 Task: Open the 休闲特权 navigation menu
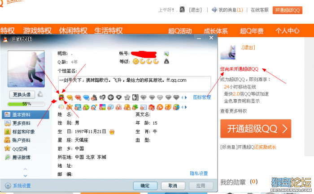pyautogui.click(x=73, y=30)
